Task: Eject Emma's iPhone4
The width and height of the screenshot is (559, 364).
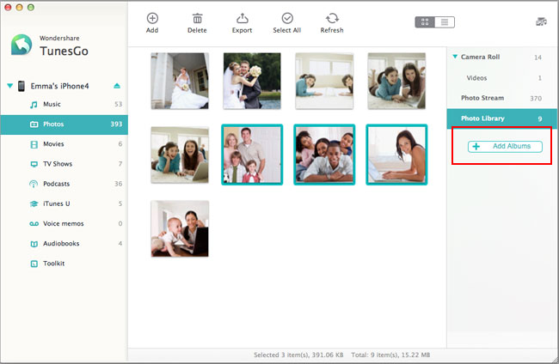Action: pyautogui.click(x=117, y=86)
